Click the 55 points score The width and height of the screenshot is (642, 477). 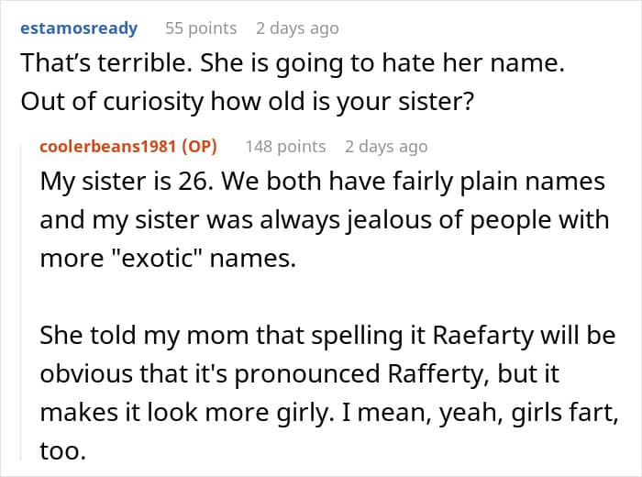(201, 28)
